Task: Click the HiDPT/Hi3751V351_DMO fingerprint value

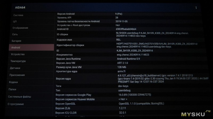Action: [157, 45]
